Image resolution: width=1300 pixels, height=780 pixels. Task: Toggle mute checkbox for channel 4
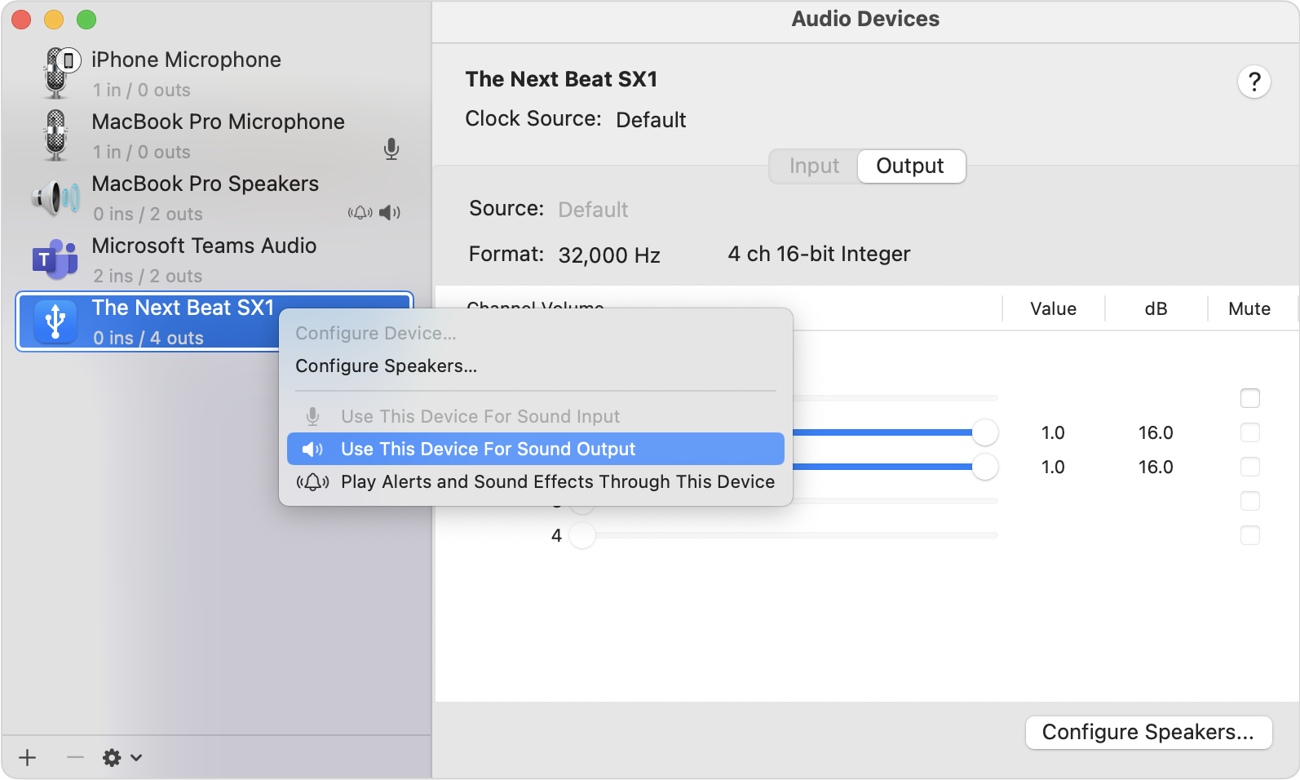click(x=1250, y=535)
